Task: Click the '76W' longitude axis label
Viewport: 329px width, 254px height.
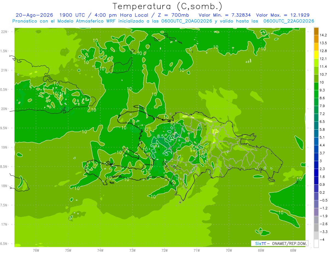Action: point(36,250)
